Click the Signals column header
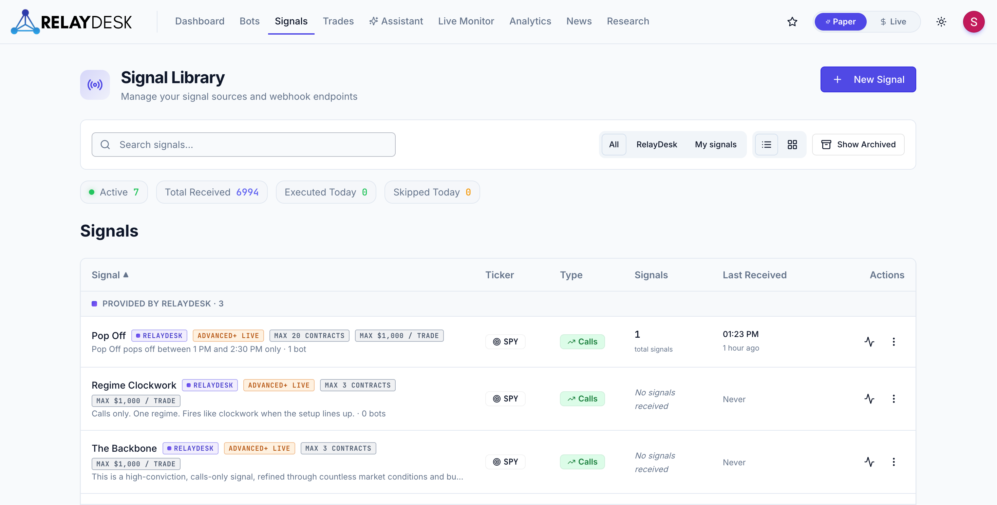Image resolution: width=997 pixels, height=505 pixels. 651,275
